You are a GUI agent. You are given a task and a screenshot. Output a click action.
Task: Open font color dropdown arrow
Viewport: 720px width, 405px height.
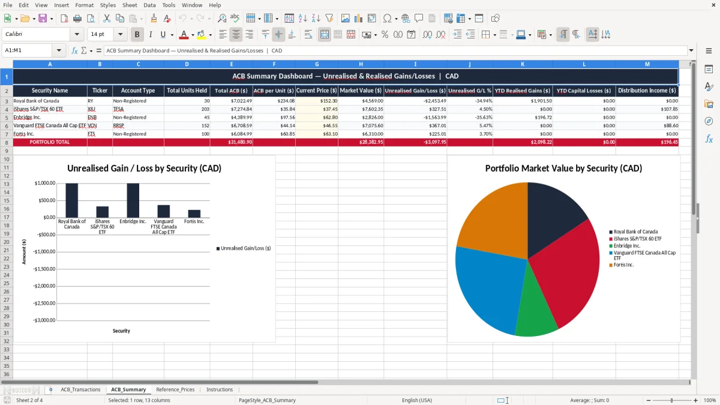pyautogui.click(x=193, y=35)
